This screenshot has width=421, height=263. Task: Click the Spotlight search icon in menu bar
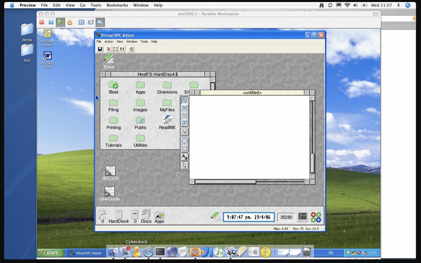click(408, 5)
